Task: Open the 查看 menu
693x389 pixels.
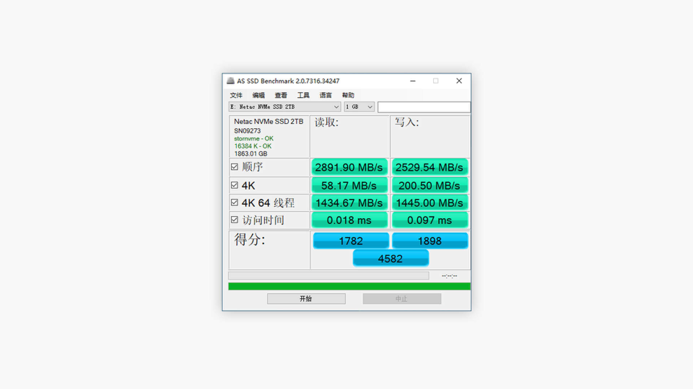Action: pyautogui.click(x=281, y=95)
